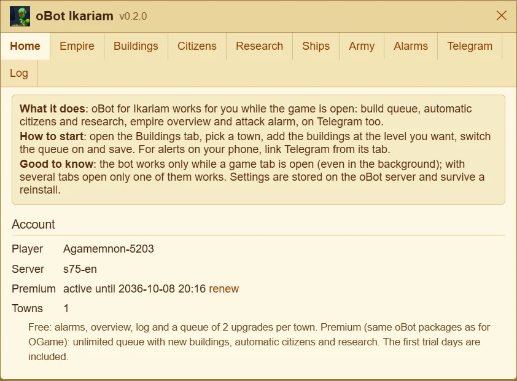Go to the Buildings tab
This screenshot has width=517, height=381.
(x=136, y=46)
